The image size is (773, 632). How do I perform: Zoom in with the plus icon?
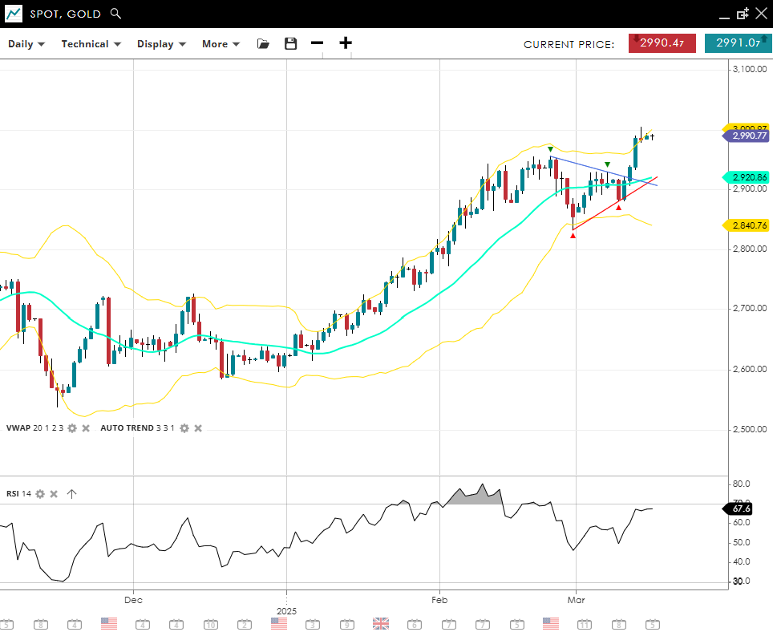tap(346, 43)
